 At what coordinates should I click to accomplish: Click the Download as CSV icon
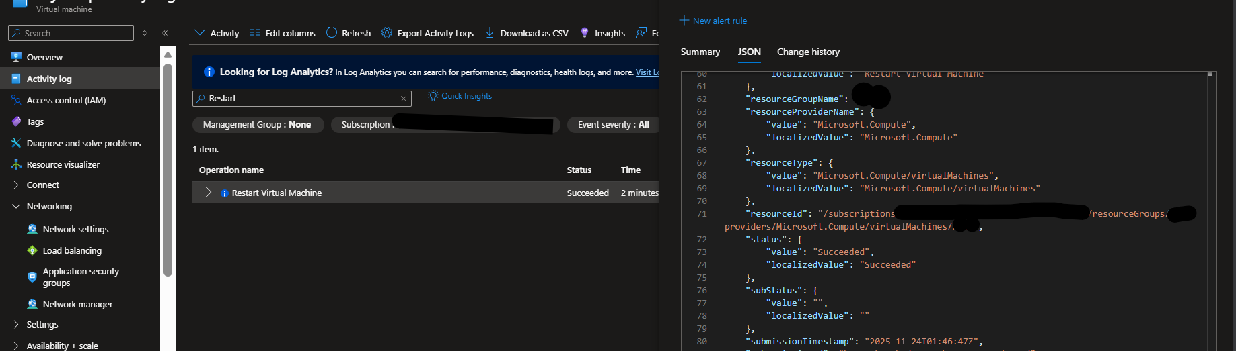tap(490, 33)
